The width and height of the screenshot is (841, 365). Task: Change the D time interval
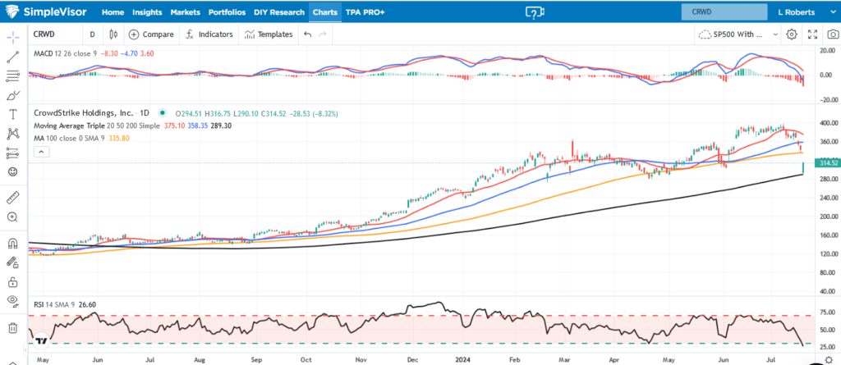pos(92,34)
